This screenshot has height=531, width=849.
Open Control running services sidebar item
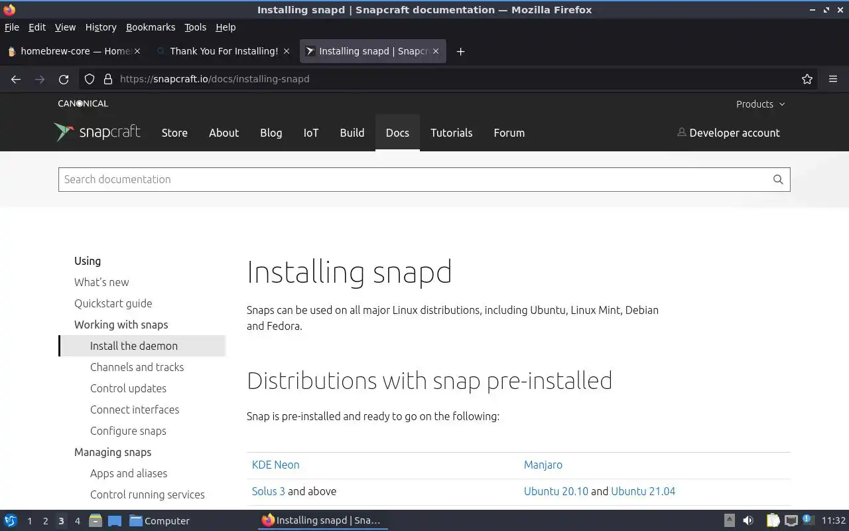pyautogui.click(x=147, y=494)
